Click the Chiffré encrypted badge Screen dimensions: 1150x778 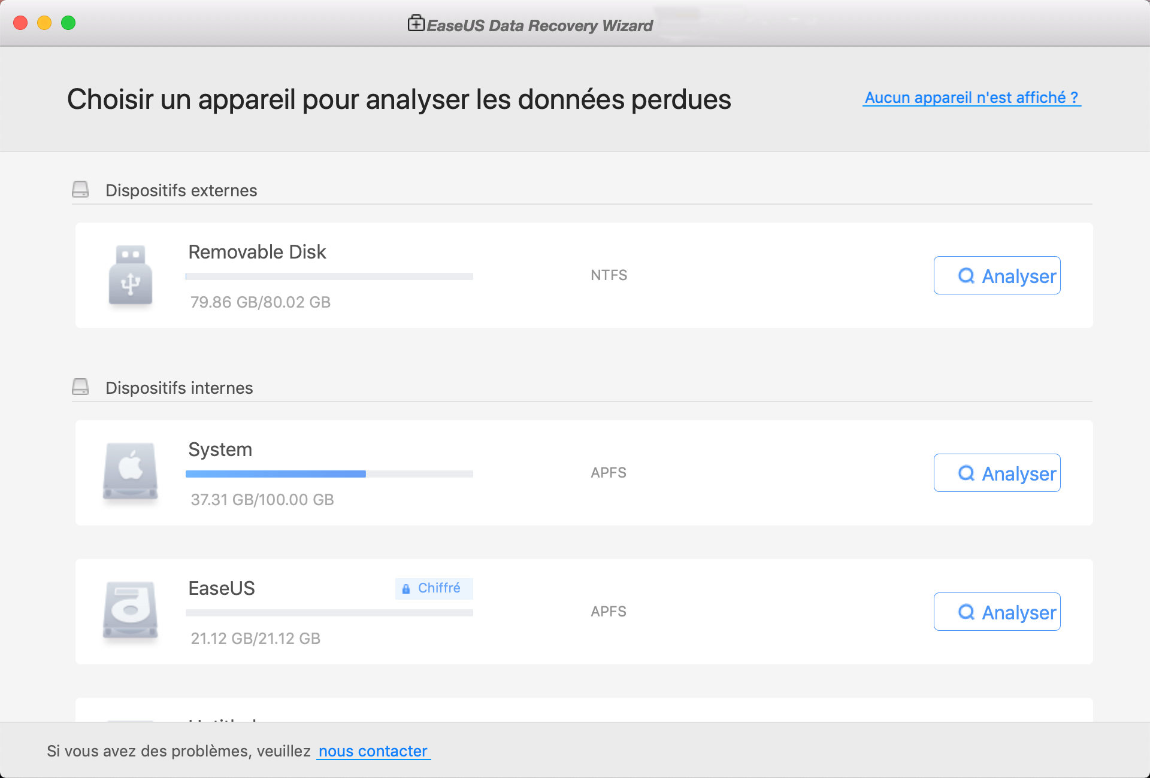coord(434,588)
